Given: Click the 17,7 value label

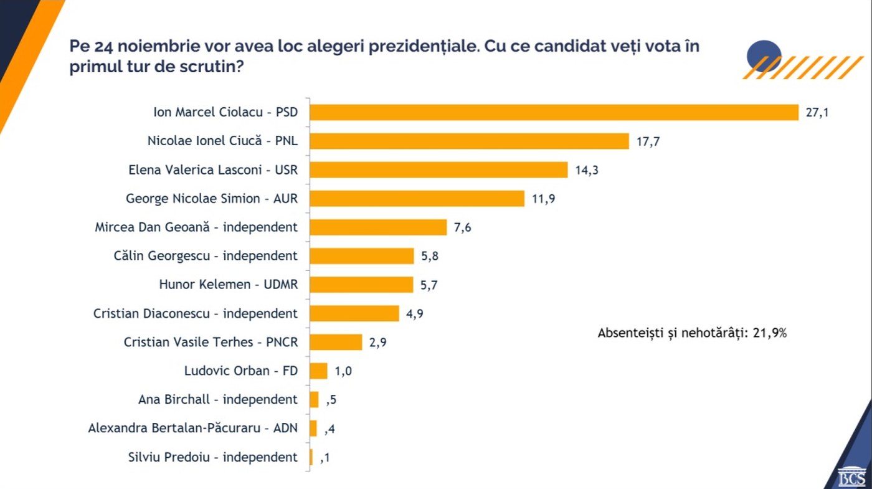Looking at the screenshot, I should [648, 141].
